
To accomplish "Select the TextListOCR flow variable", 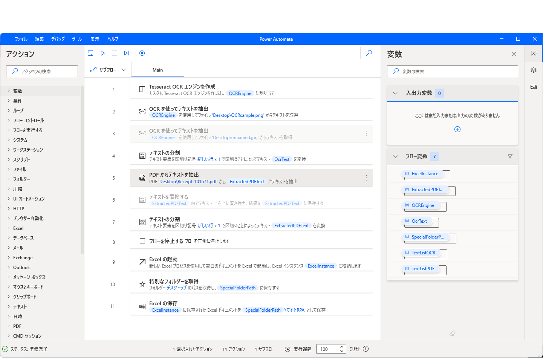I will pos(421,253).
